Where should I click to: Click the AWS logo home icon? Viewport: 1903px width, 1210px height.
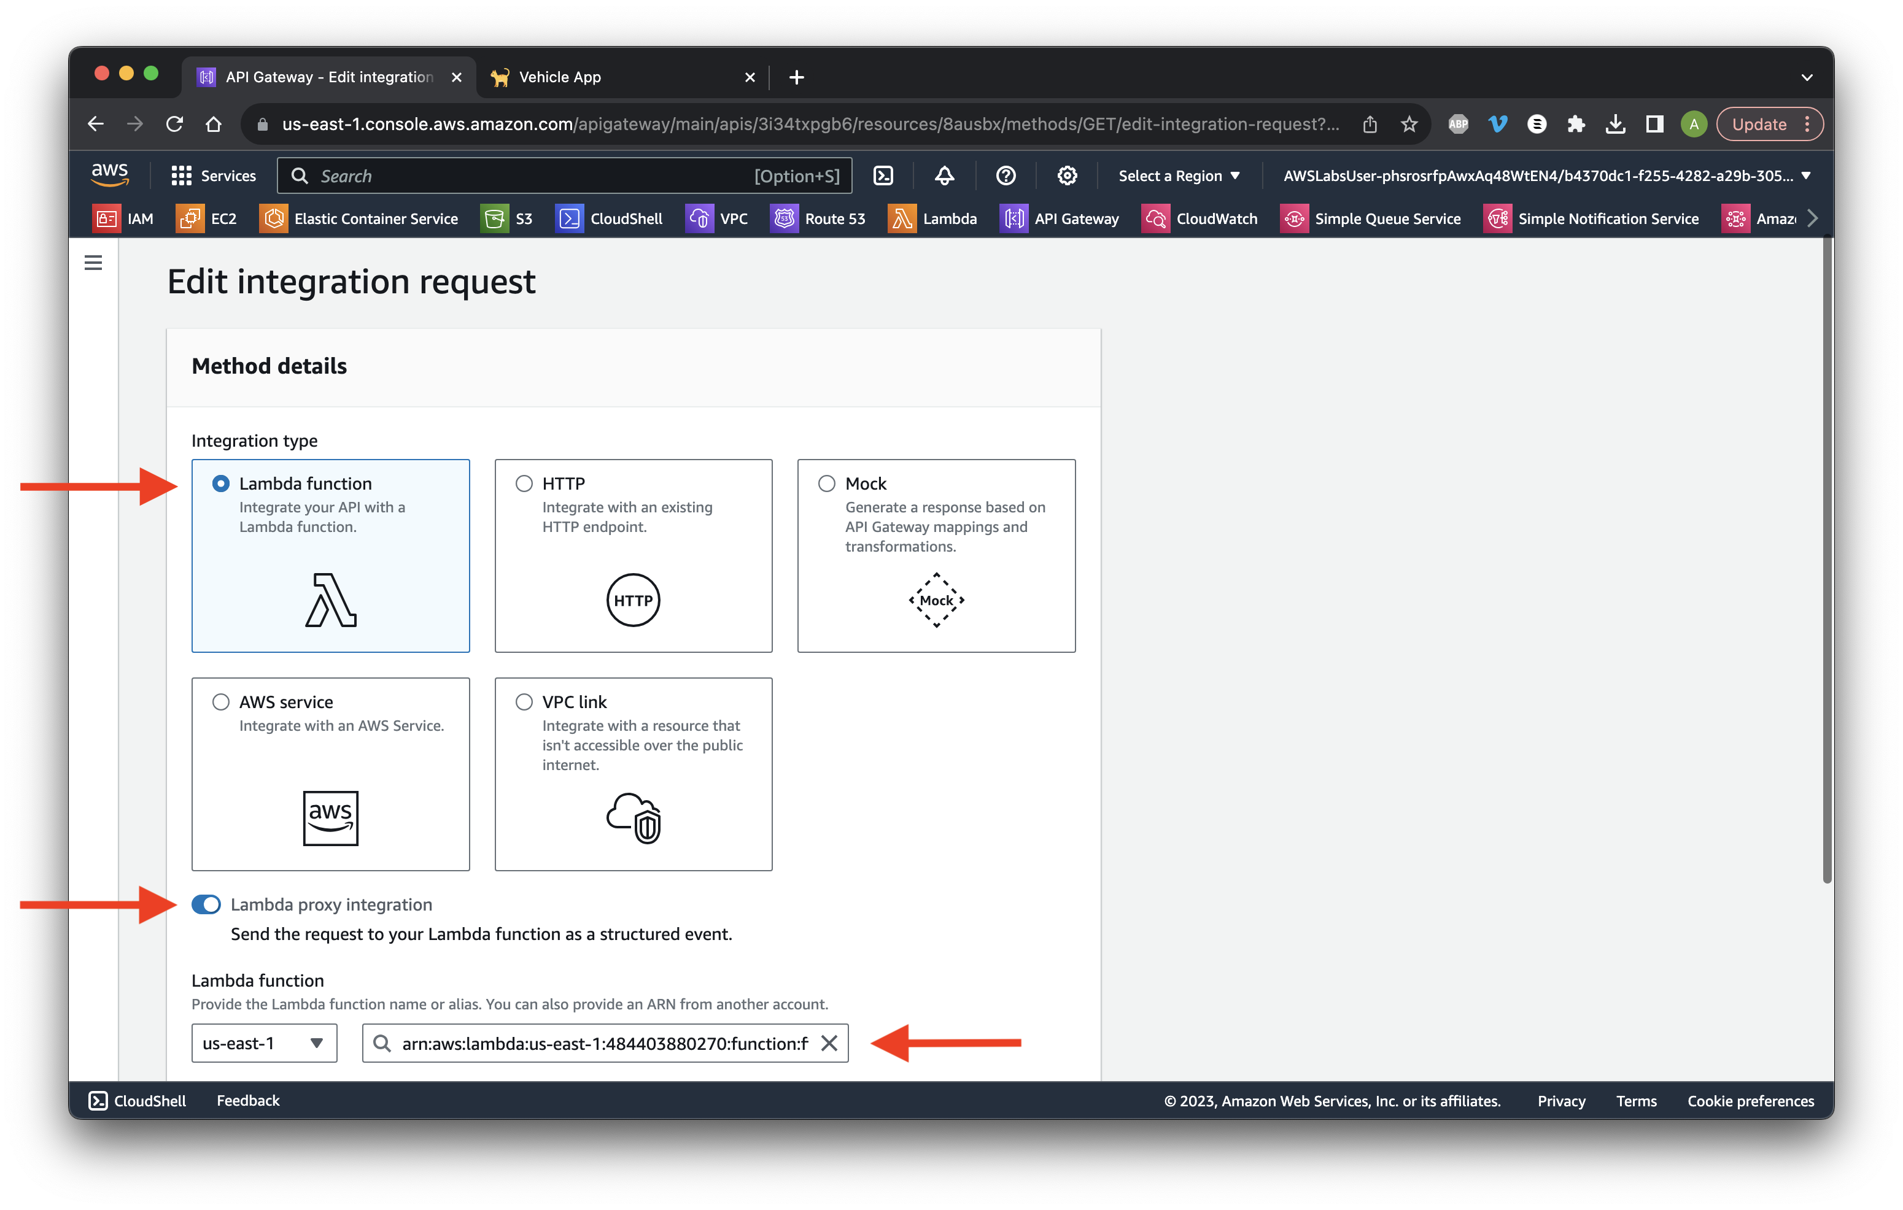[x=110, y=174]
